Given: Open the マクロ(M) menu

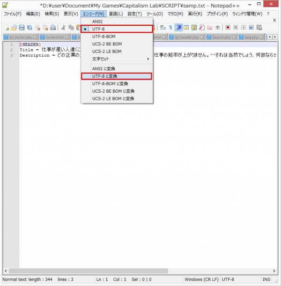Looking at the screenshot, I should coord(175,14).
